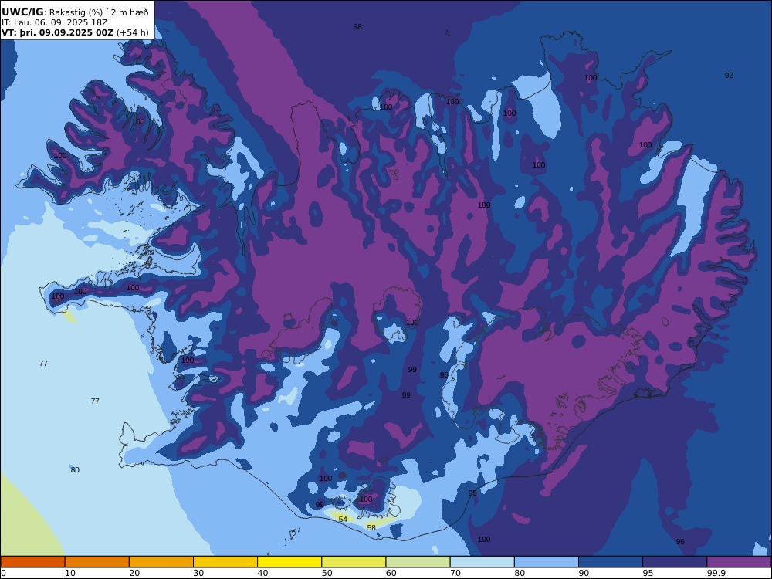Click the 98 humidity value on the map

pos(357,26)
